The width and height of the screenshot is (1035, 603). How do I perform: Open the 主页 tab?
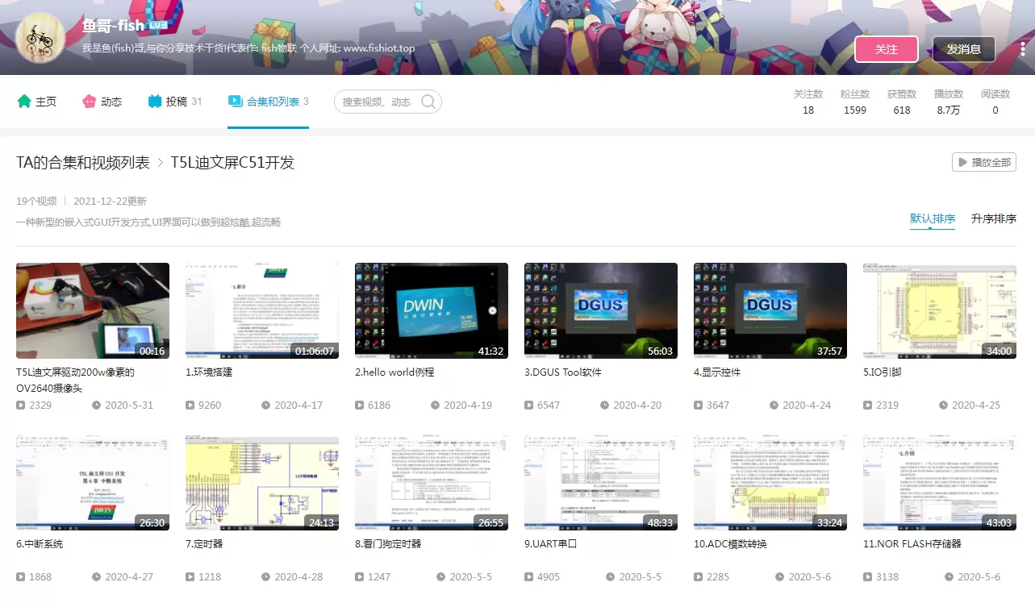click(x=37, y=102)
